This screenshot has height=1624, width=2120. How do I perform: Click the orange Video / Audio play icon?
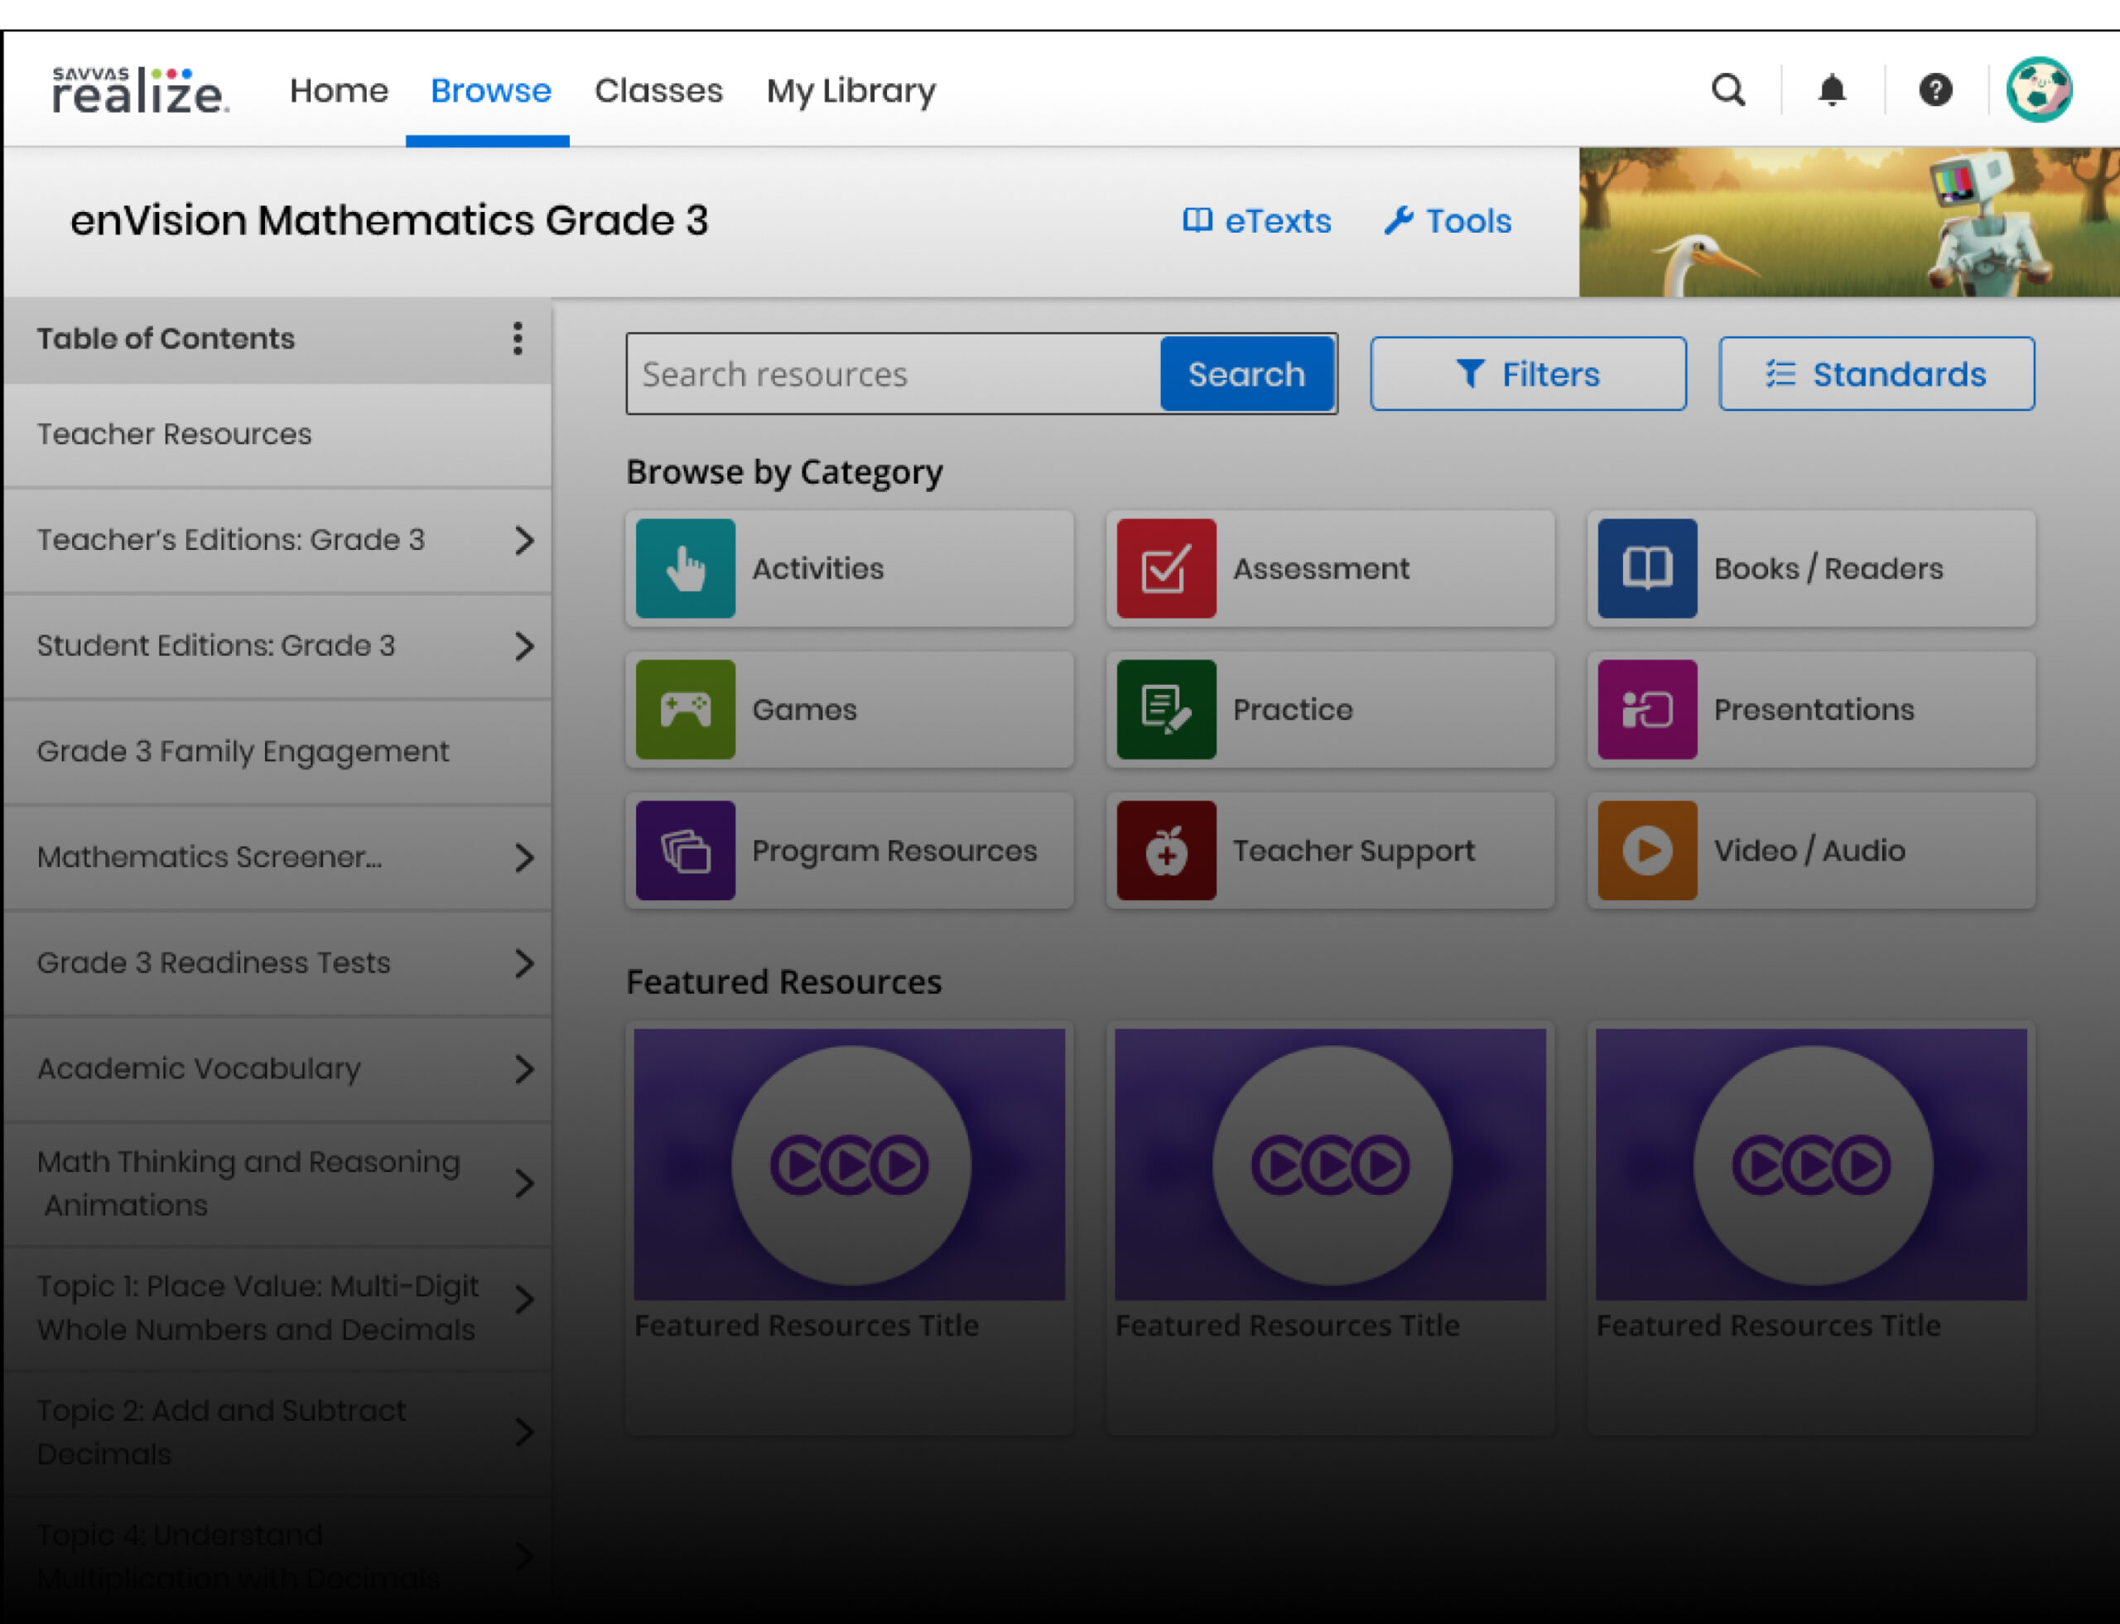[1647, 851]
